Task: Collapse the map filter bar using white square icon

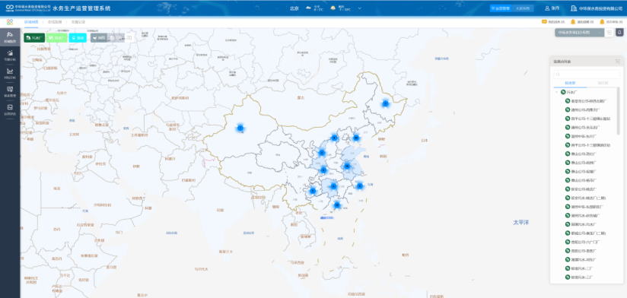Action: (x=129, y=38)
